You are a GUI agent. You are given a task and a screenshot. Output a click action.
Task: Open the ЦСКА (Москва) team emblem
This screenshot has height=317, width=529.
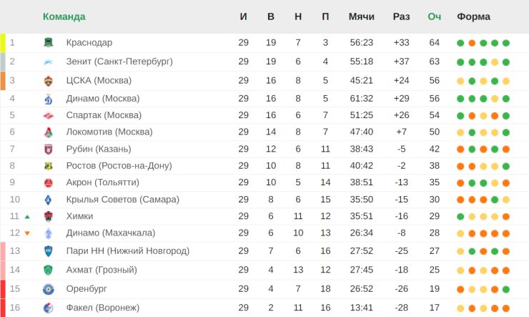49,81
